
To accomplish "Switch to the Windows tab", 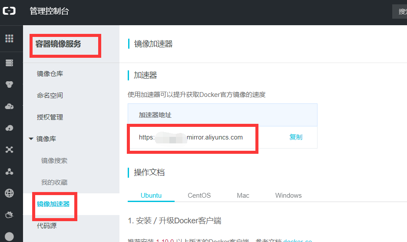I will coord(288,195).
